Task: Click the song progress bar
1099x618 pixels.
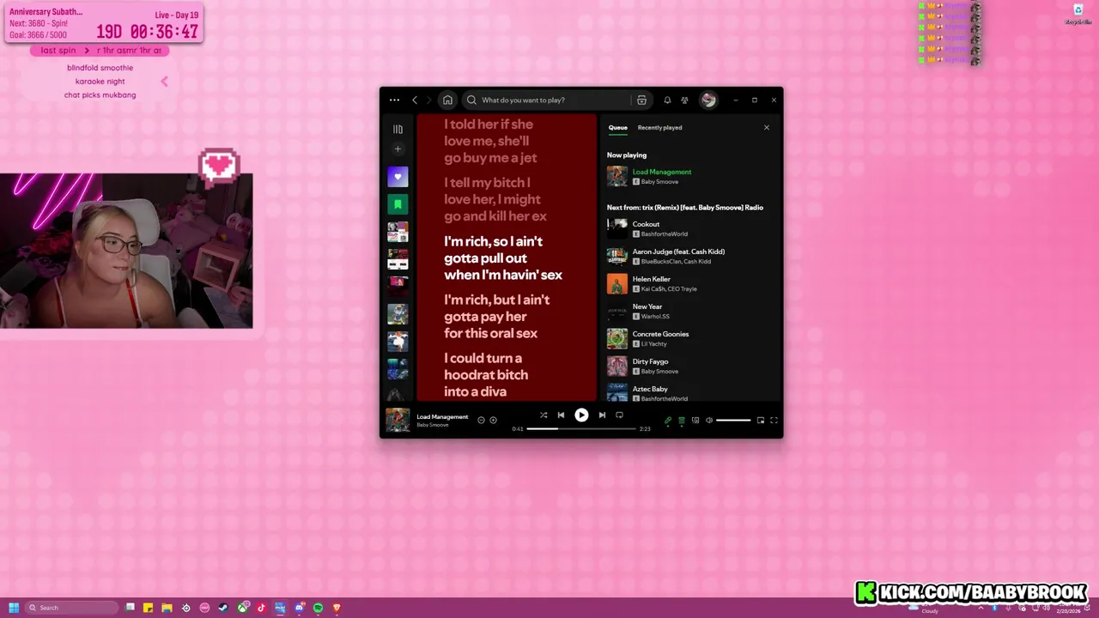Action: coord(581,428)
